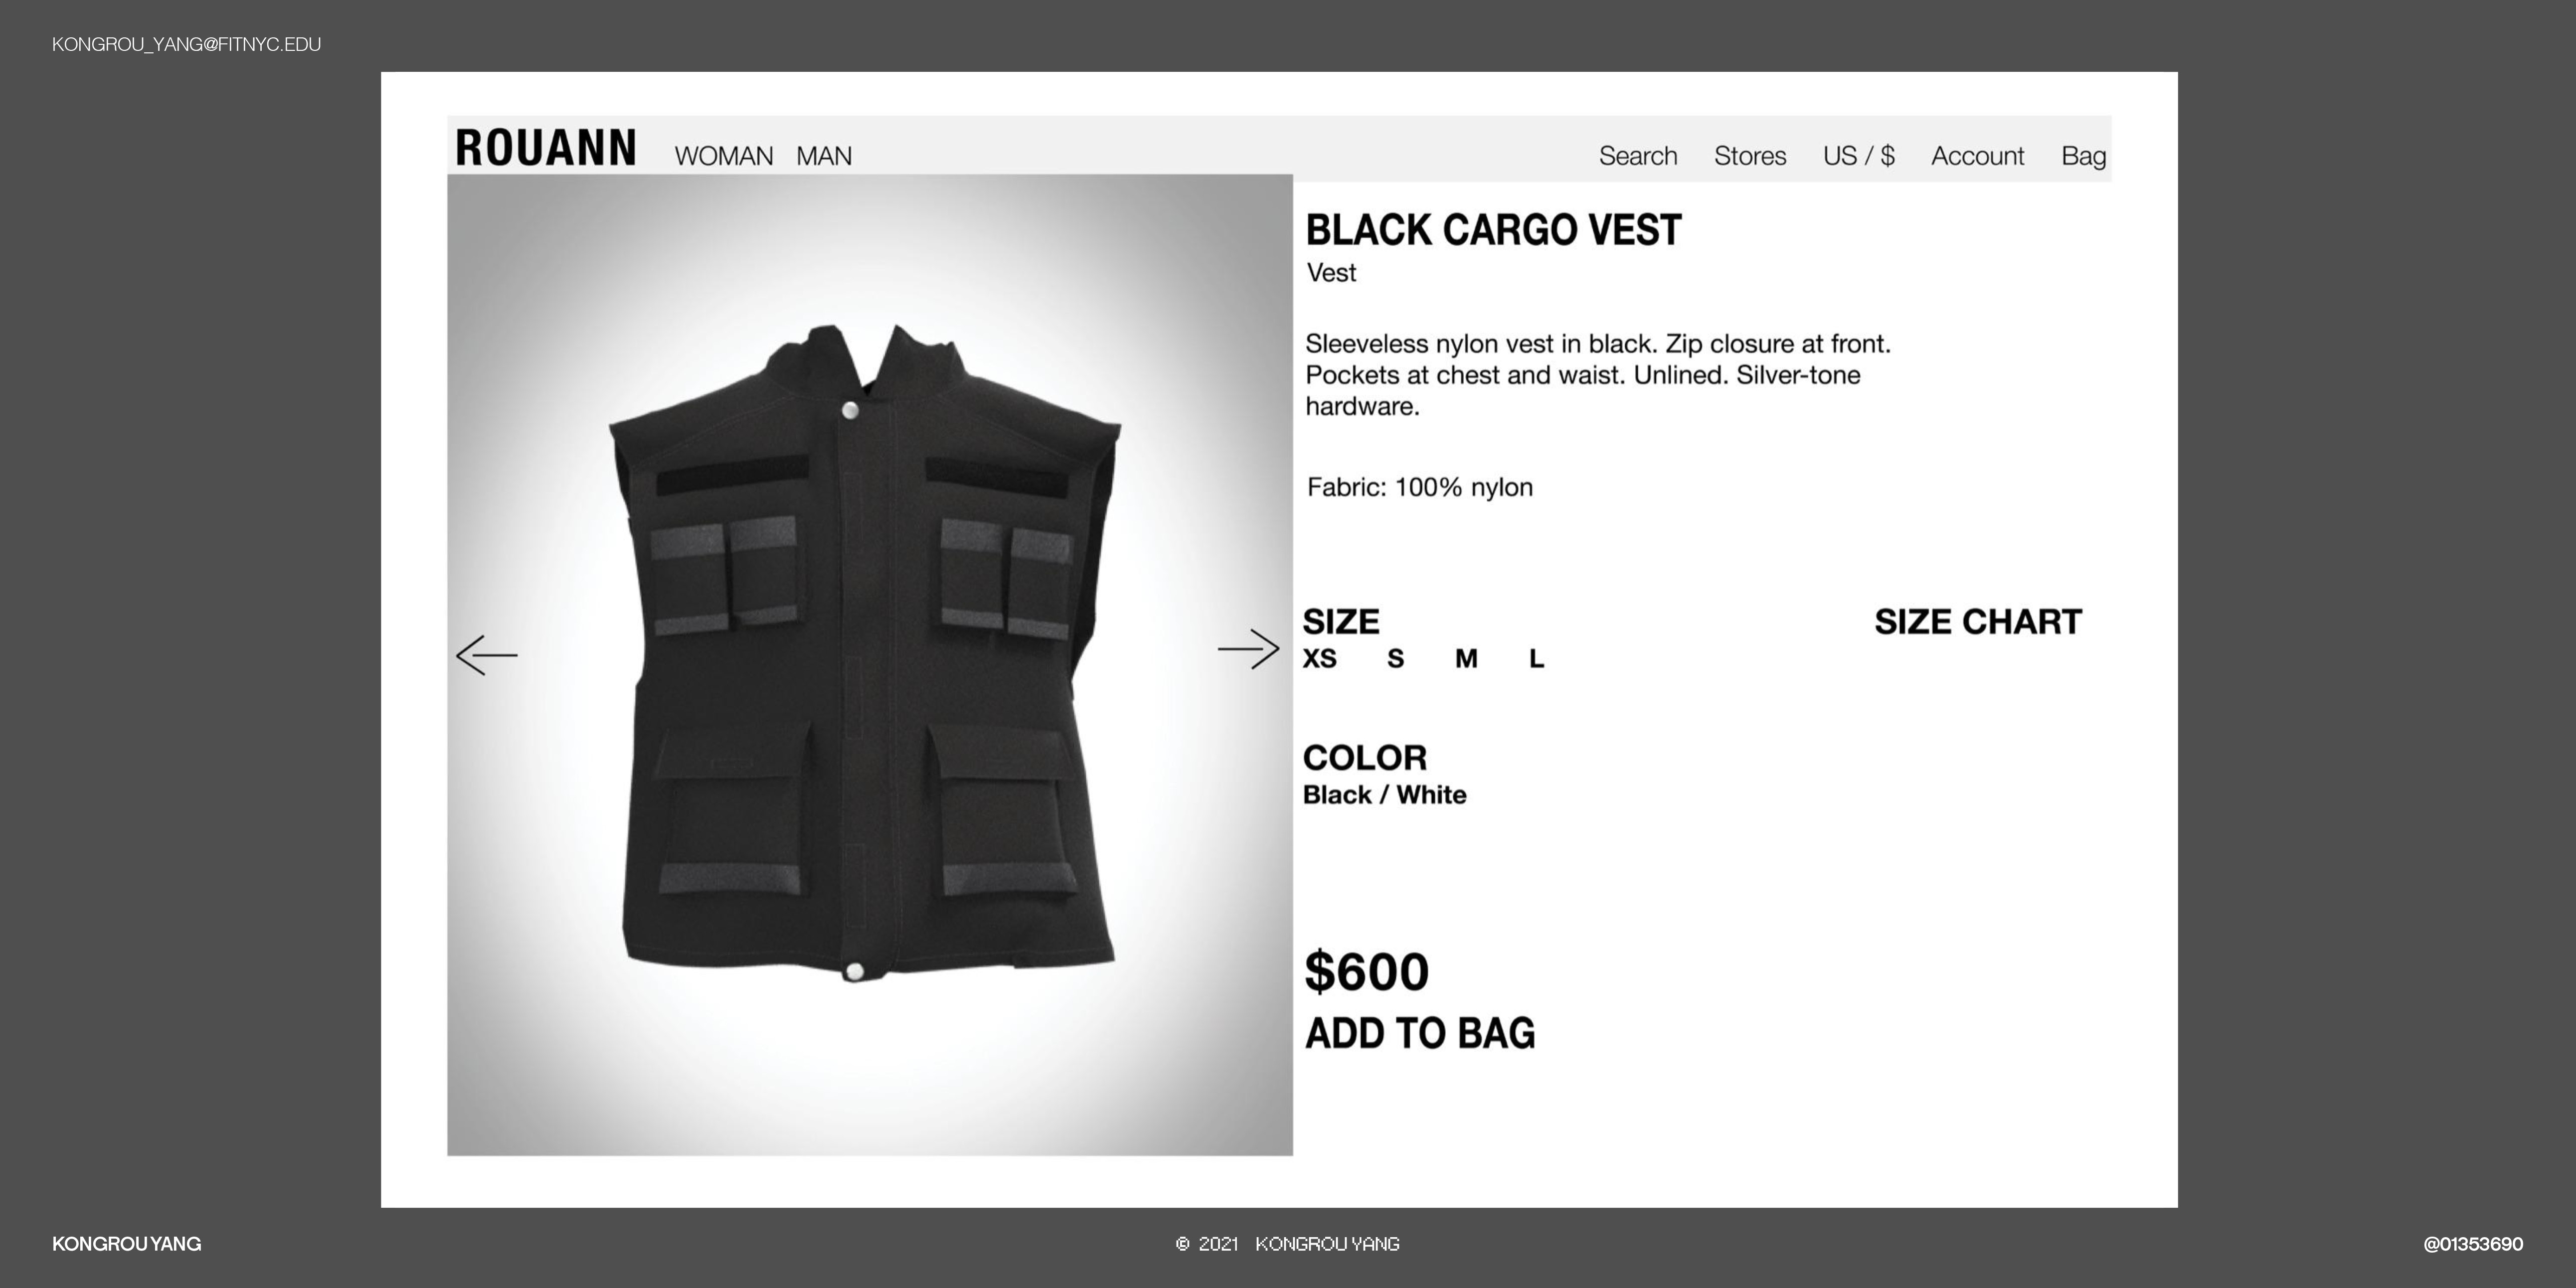The image size is (2576, 1288).
Task: Select size S
Action: pyautogui.click(x=1396, y=659)
